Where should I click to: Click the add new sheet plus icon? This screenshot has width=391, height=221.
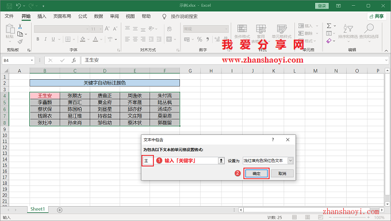(x=59, y=210)
